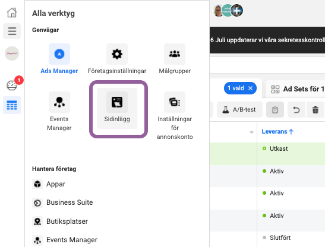This screenshot has width=325, height=247.
Task: Click the trash delete icon in toolbar
Action: [x=315, y=110]
